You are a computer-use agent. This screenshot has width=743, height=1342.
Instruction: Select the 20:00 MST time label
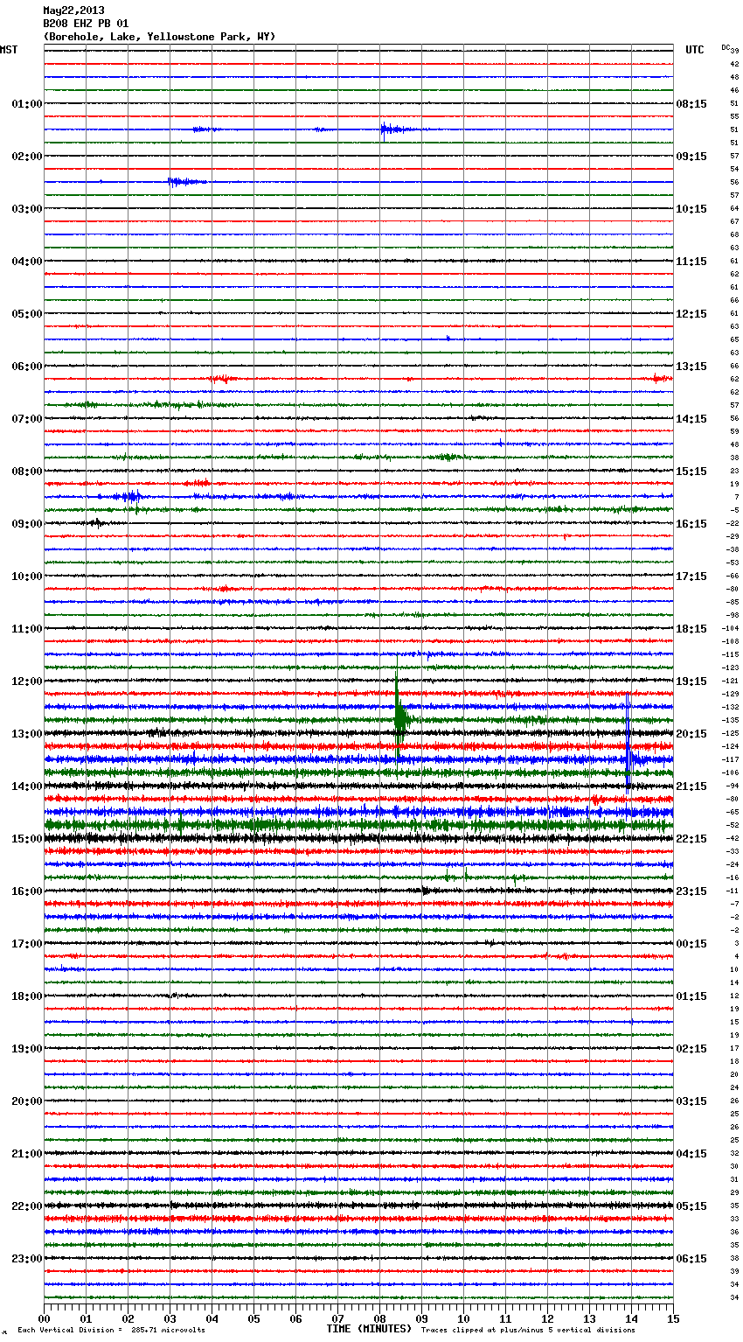coord(26,1101)
